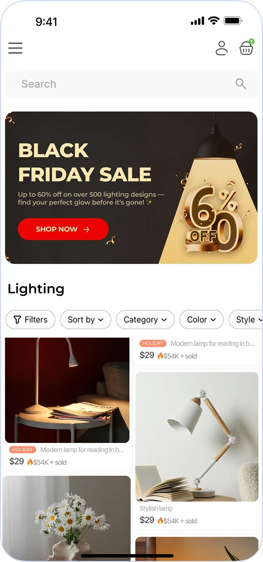Open the reading lamp on table photo

[67, 390]
